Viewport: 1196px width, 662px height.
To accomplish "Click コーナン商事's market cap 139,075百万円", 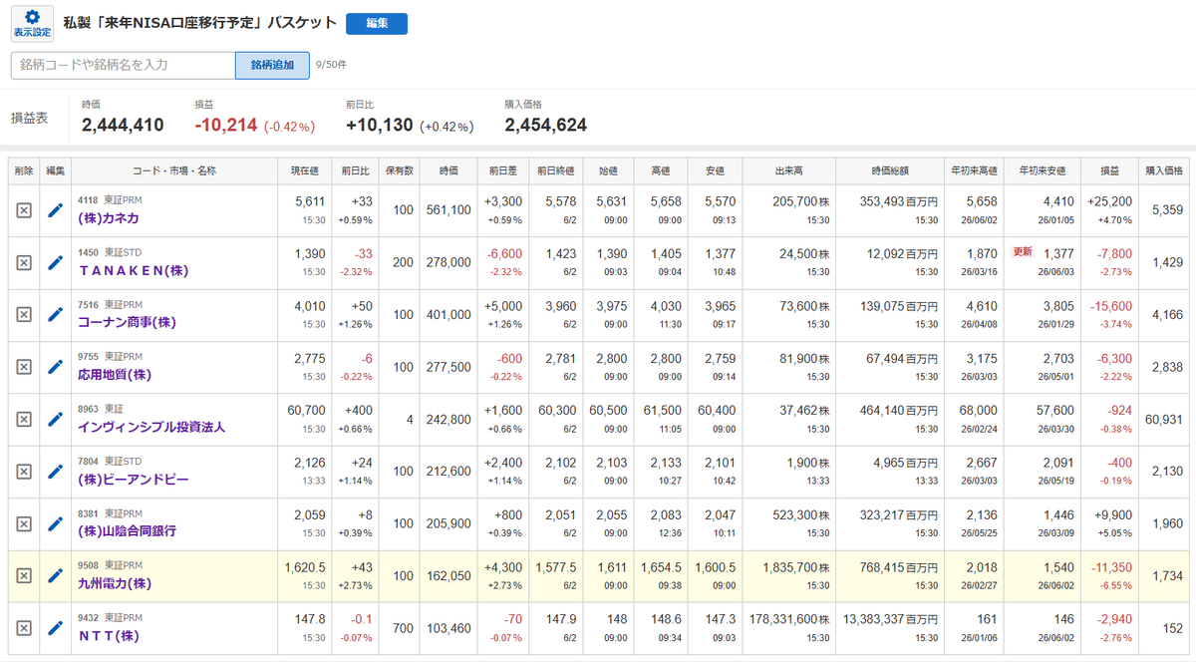I will click(x=899, y=306).
